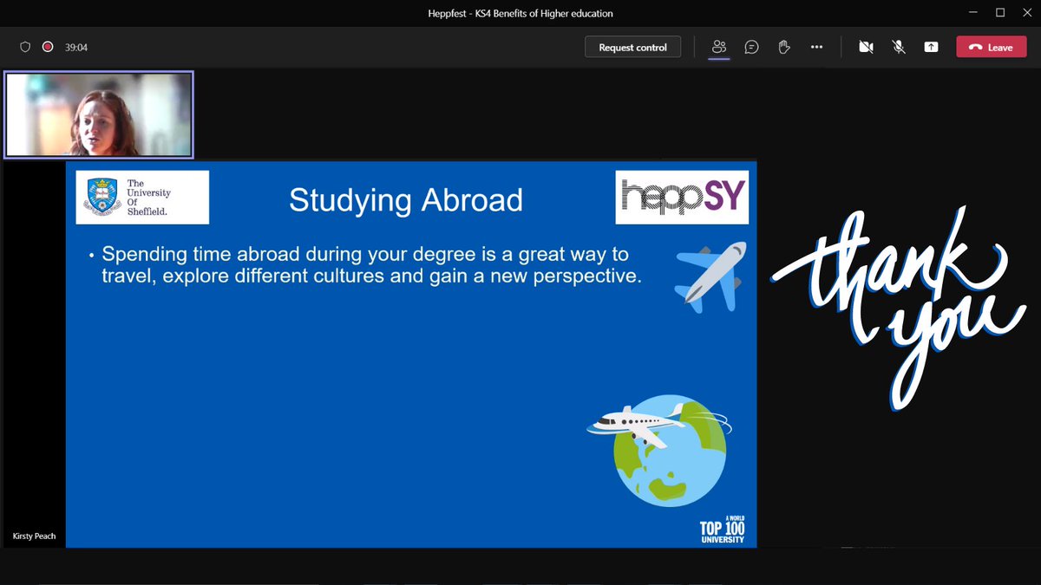Toggle the camera on or off
Screen dimensions: 1041x585
point(866,47)
